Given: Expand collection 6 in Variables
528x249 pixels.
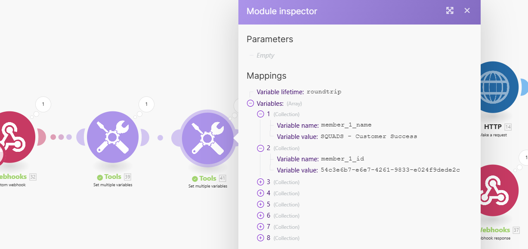Looking at the screenshot, I should tap(260, 215).
